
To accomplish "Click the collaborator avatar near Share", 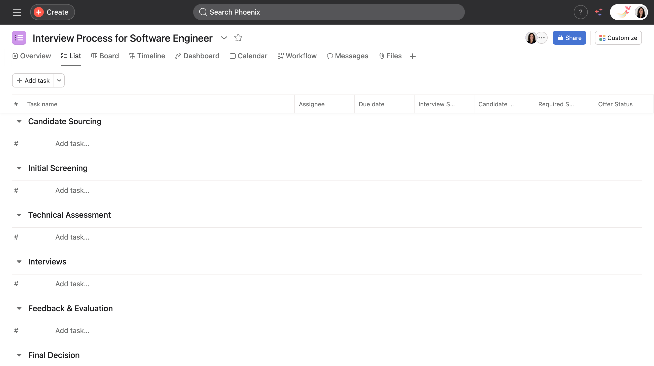I will tap(531, 37).
